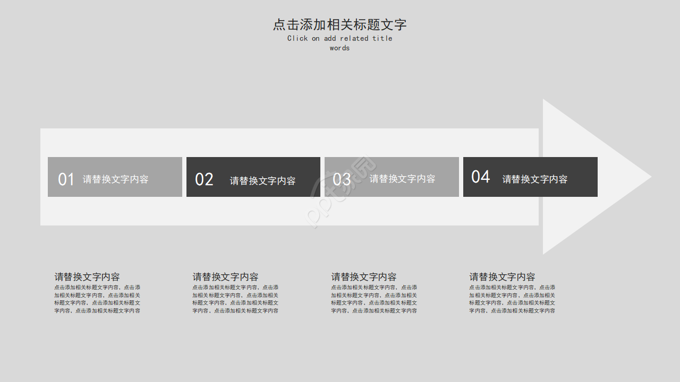This screenshot has width=680, height=382.
Task: Click the heading "请替换文字内容" below the 03 box
Action: coord(364,277)
